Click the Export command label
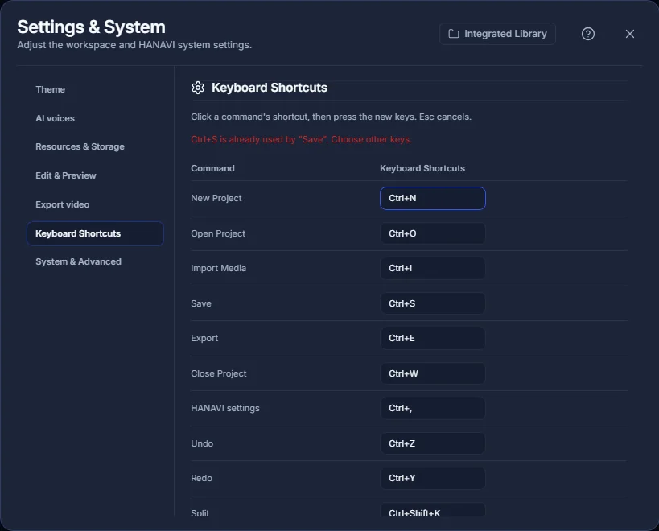659x531 pixels. click(x=204, y=338)
